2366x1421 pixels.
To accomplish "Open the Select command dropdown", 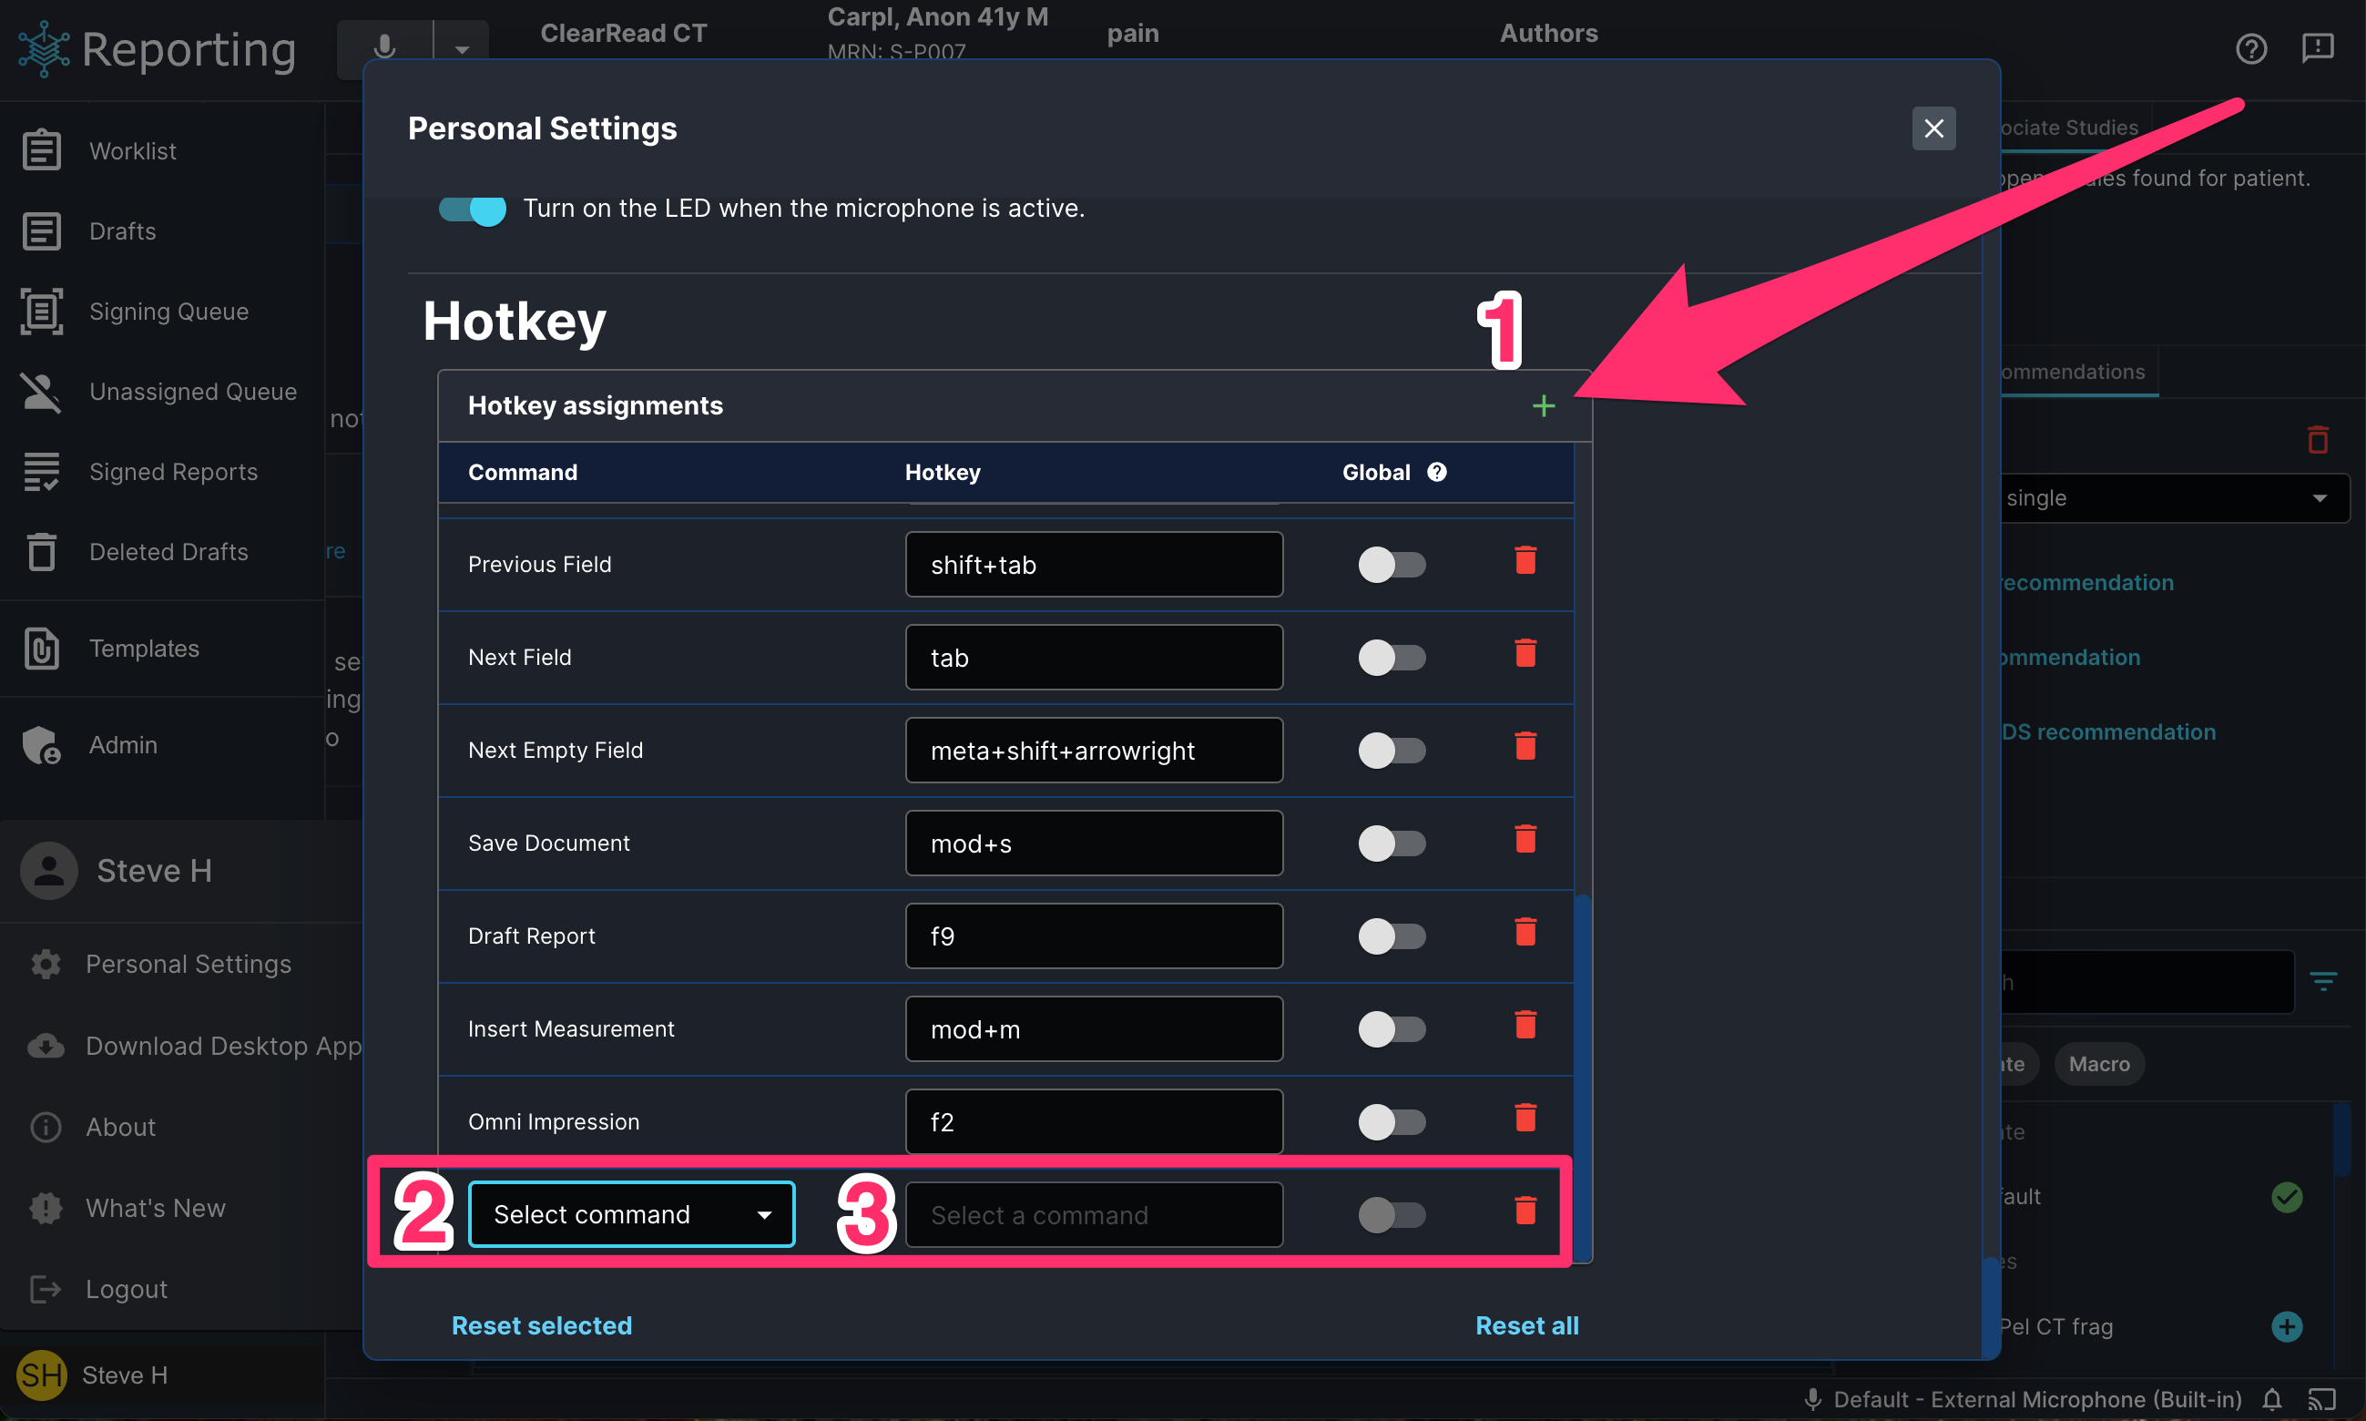I will [x=632, y=1214].
